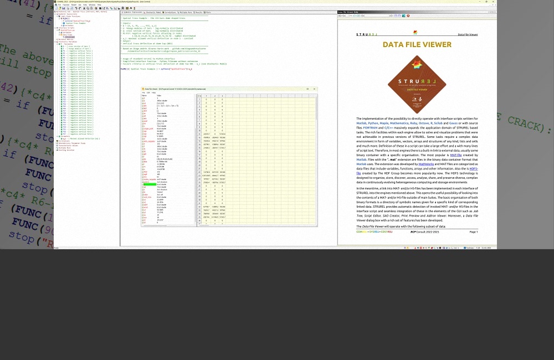
Task: Click column header 1 in data grid
Action: 206,96
